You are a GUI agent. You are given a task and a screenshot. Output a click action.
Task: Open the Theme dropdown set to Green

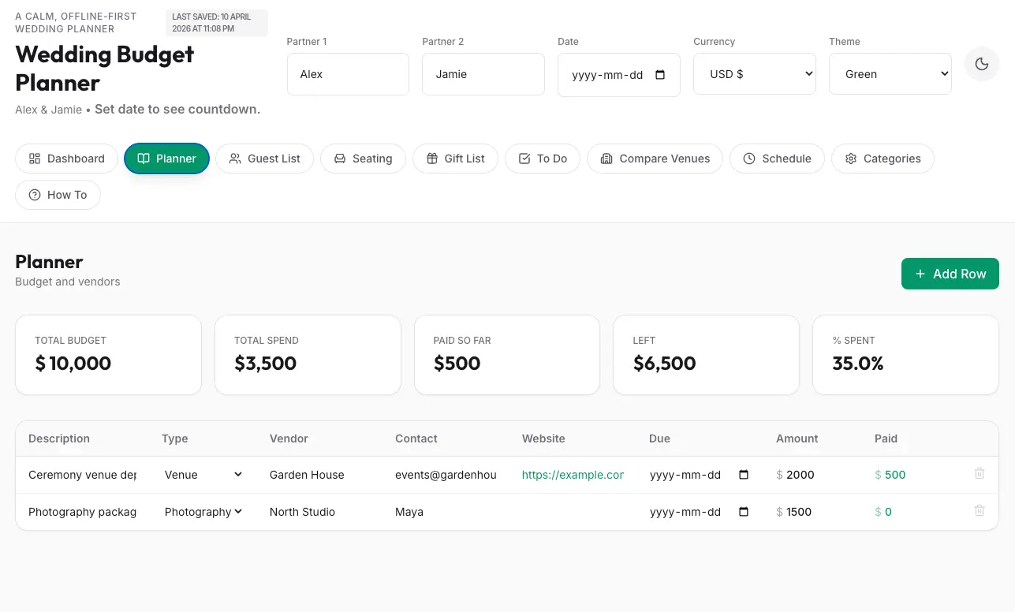pyautogui.click(x=890, y=74)
